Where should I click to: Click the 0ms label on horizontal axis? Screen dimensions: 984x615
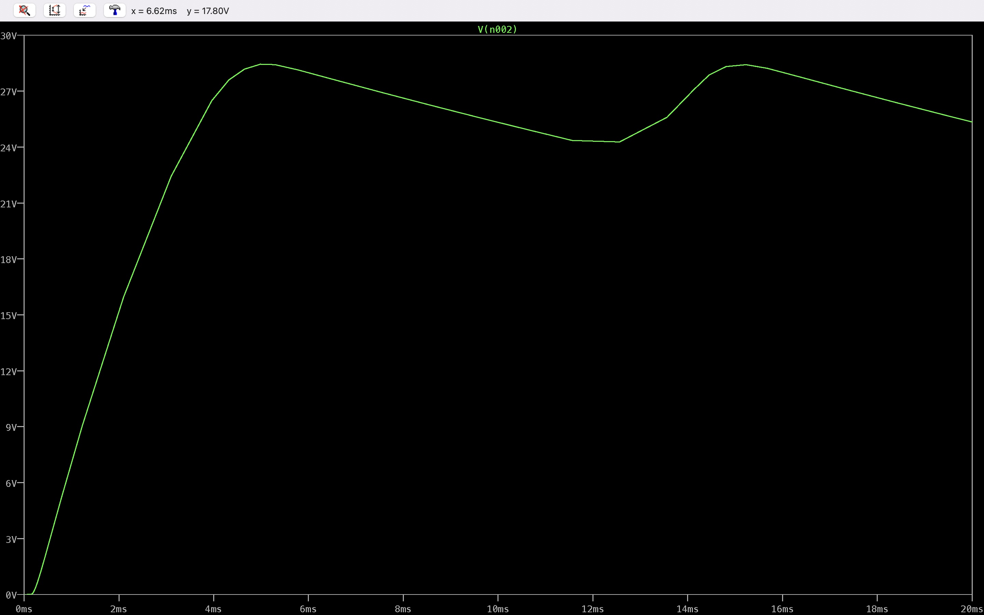pyautogui.click(x=24, y=609)
